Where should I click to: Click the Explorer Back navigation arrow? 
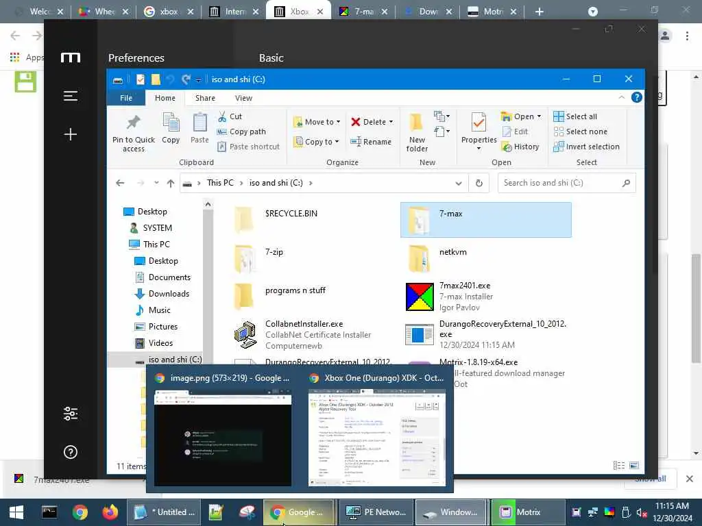(120, 183)
